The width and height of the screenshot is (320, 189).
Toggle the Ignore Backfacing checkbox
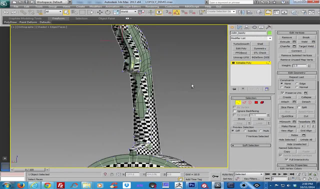(234, 111)
